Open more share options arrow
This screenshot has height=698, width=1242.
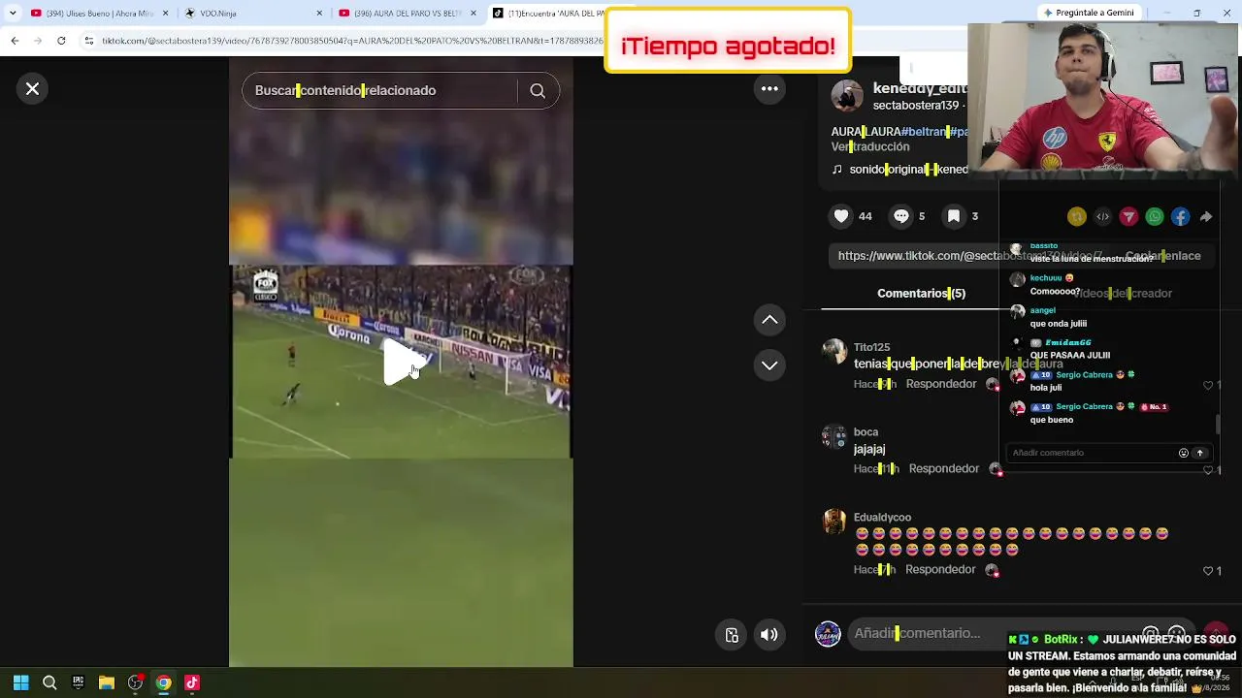tap(1206, 217)
